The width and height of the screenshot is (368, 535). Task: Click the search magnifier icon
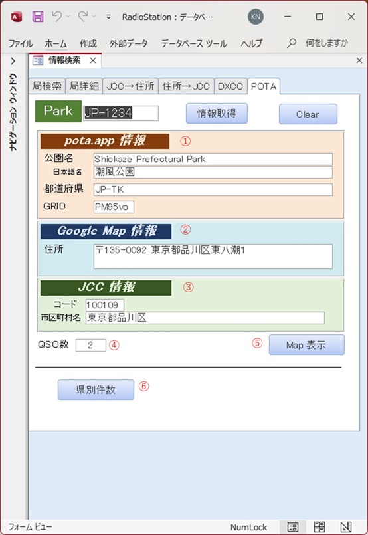point(291,43)
